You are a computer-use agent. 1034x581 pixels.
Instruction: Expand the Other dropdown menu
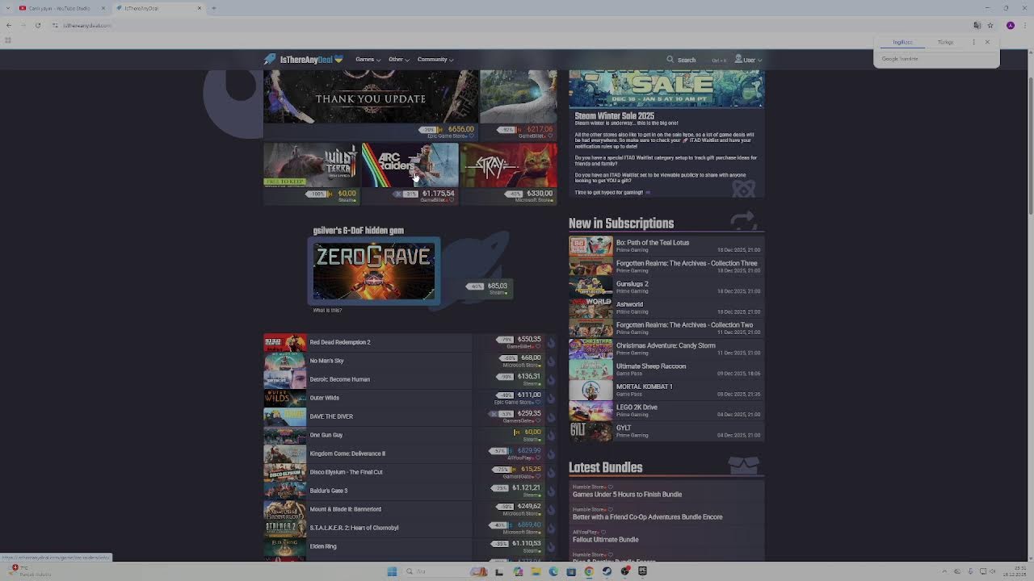398,59
